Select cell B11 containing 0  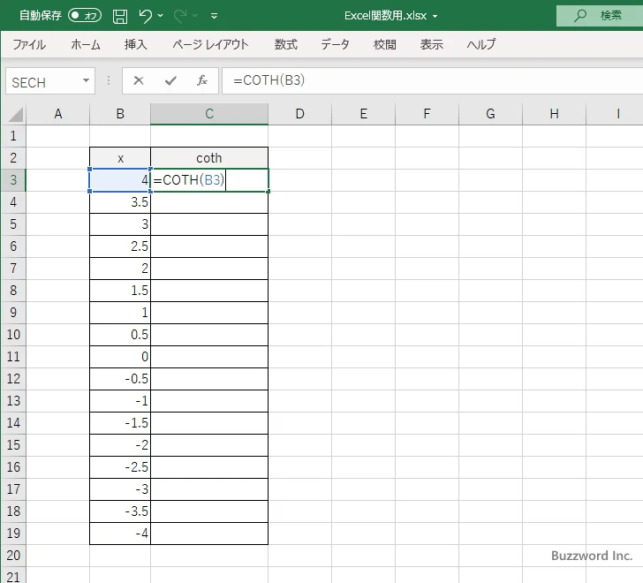point(120,357)
